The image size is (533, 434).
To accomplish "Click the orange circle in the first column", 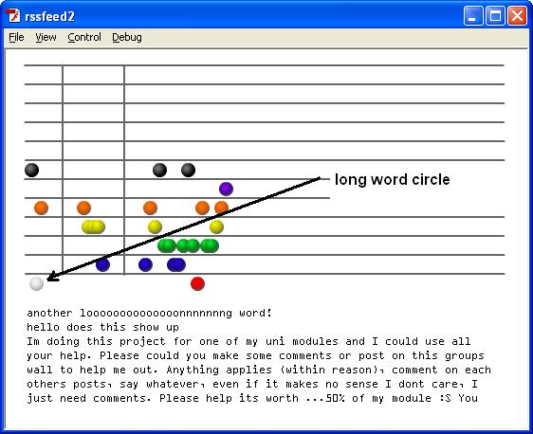I will tap(41, 208).
